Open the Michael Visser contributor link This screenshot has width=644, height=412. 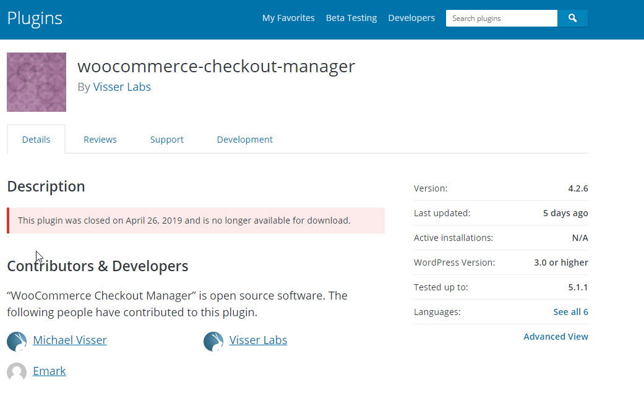70,340
